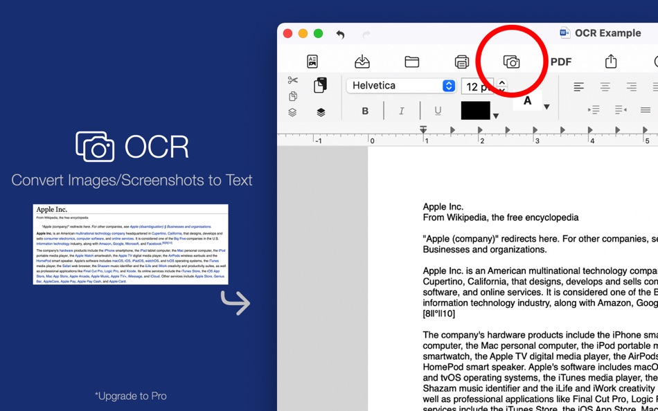Image resolution: width=658 pixels, height=411 pixels.
Task: Launch OCR with the camera icon
Action: pos(512,62)
